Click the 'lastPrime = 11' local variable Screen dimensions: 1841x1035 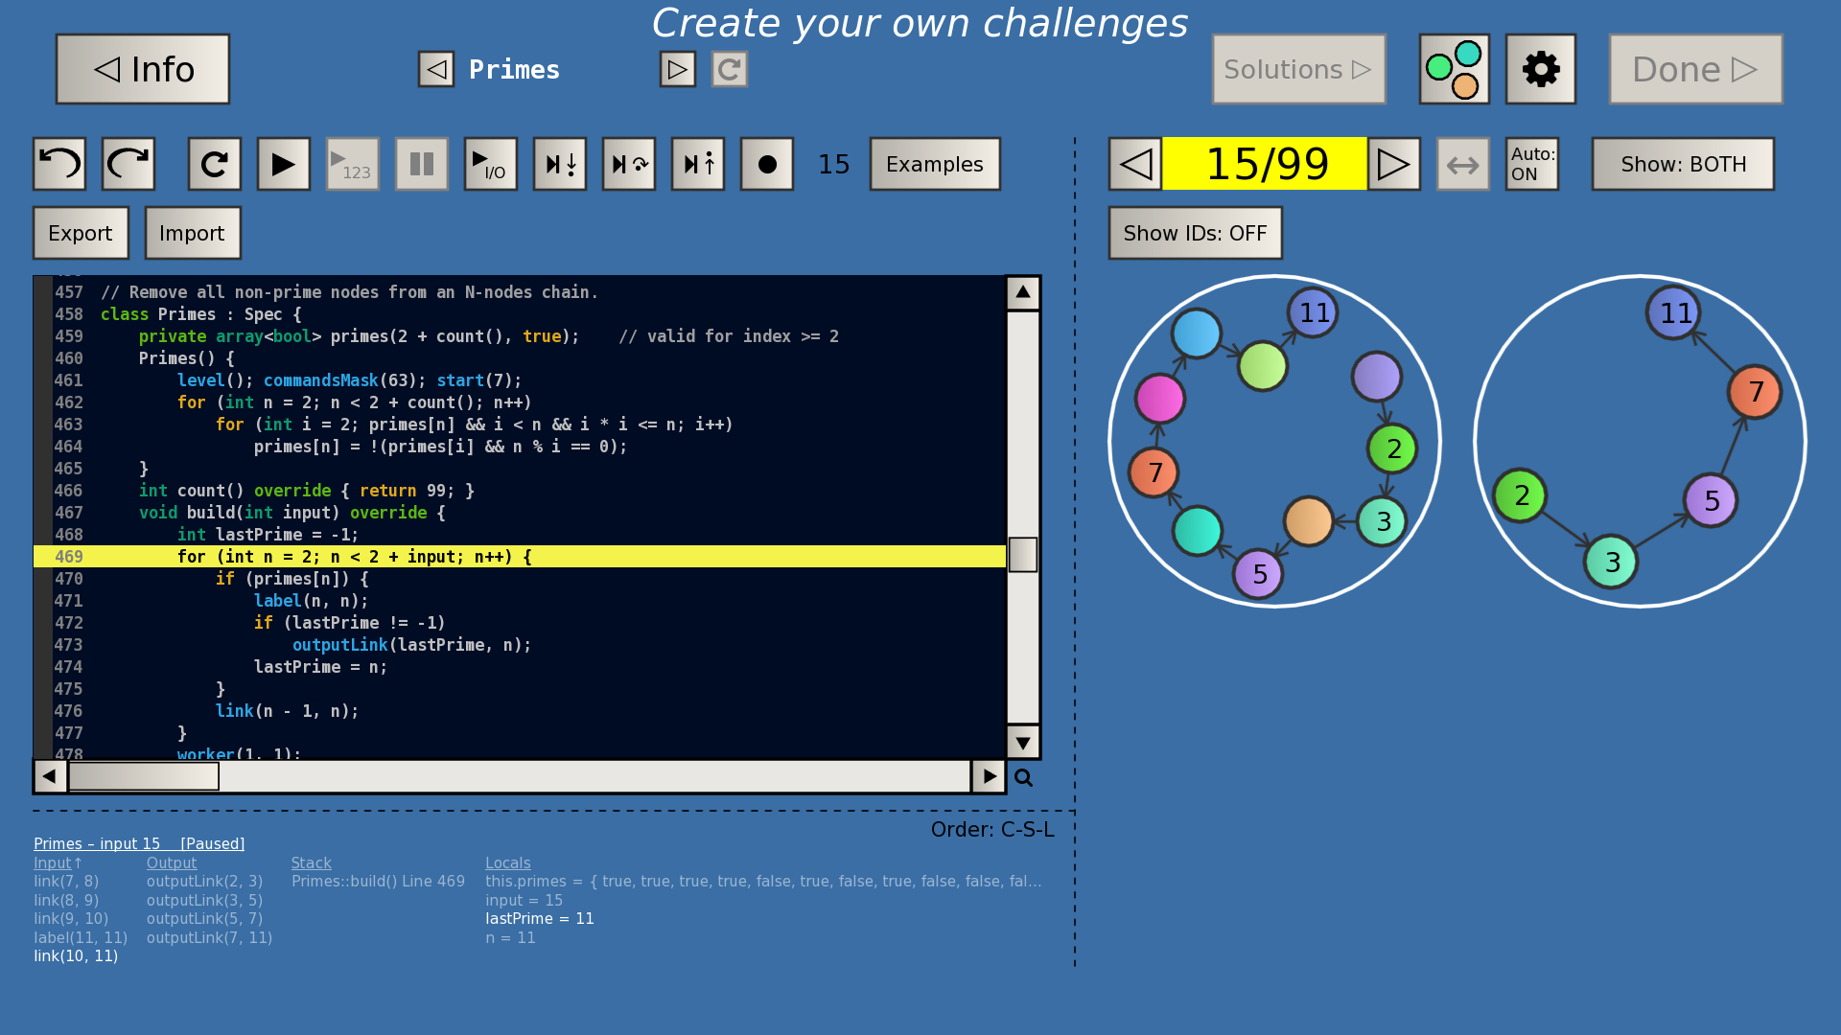(x=540, y=918)
